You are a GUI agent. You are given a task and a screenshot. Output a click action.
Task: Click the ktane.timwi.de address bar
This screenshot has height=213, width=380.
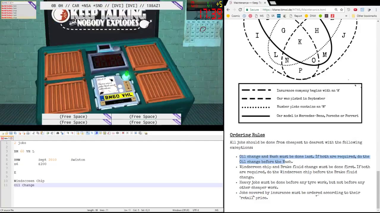click(294, 10)
